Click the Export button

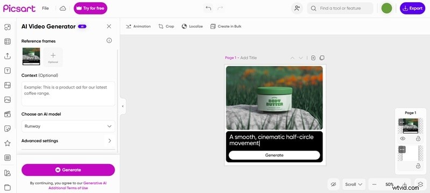click(x=412, y=8)
